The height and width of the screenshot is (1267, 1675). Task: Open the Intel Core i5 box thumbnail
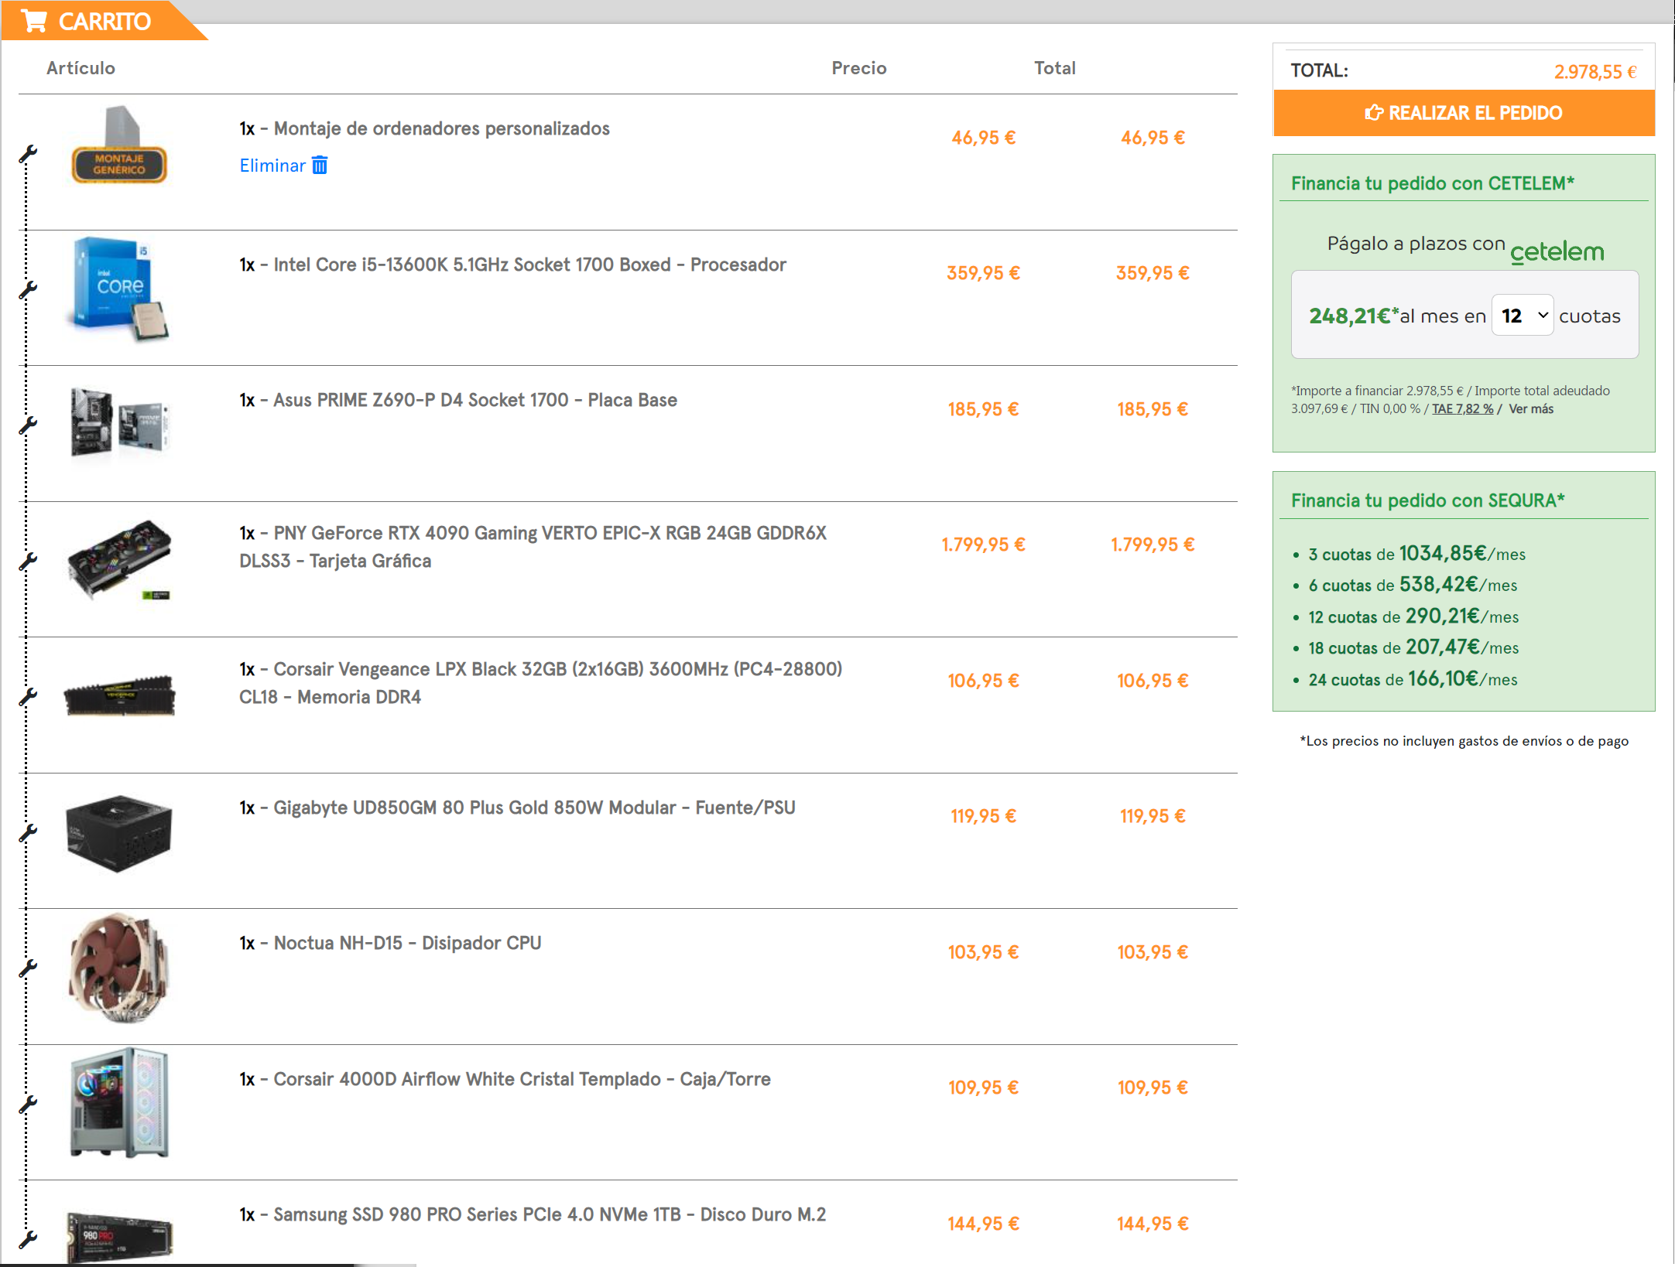point(119,289)
